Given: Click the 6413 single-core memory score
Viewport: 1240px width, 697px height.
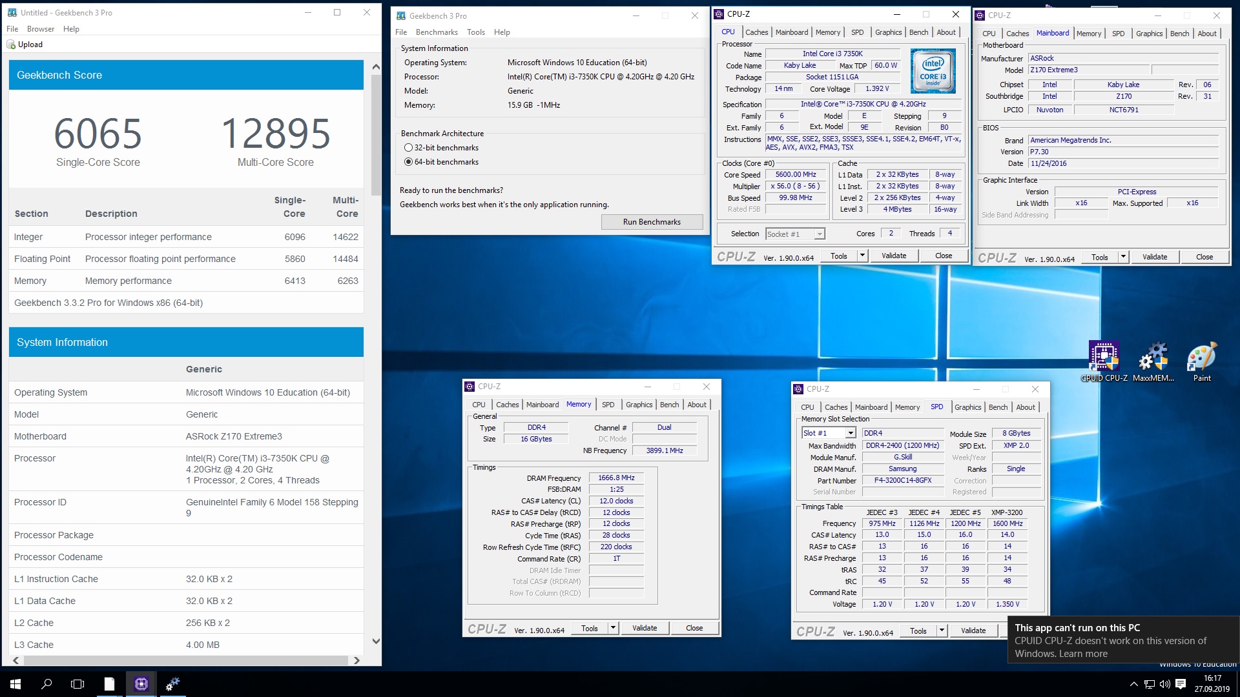Looking at the screenshot, I should (295, 281).
